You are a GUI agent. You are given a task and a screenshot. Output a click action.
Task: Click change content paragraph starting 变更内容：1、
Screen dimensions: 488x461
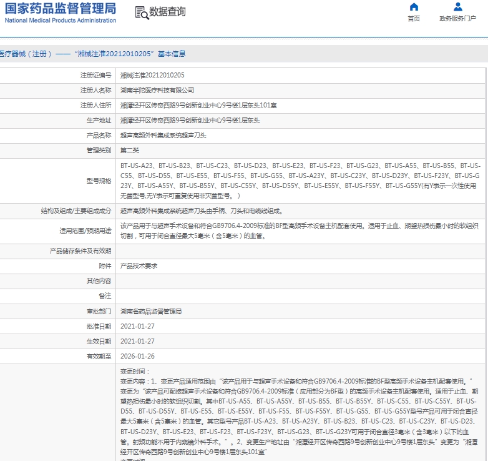coord(299,417)
